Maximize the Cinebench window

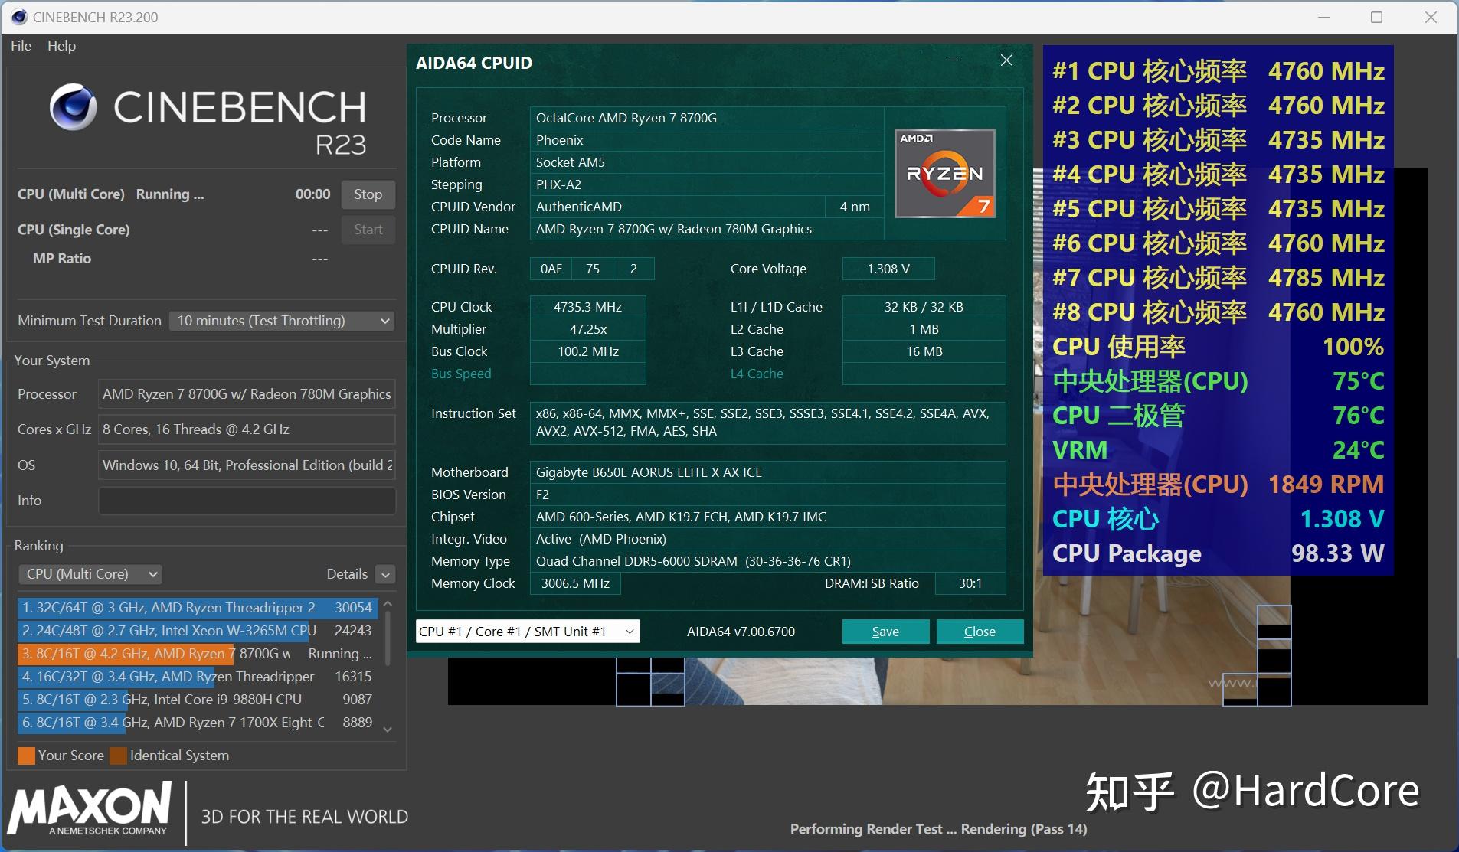coord(1376,17)
